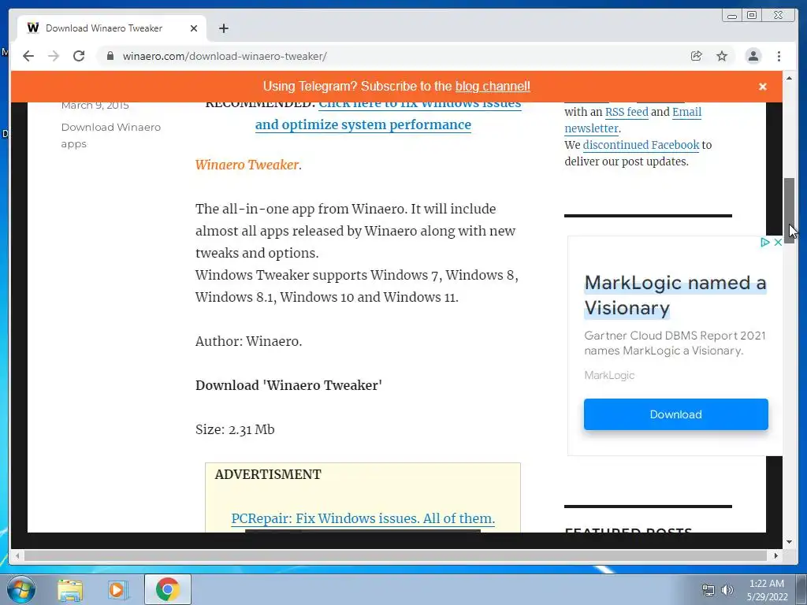Open the MarkLogic named a Visionary headline
The width and height of the screenshot is (807, 605).
point(675,295)
